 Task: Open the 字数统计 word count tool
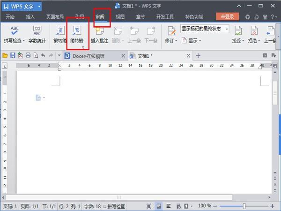click(37, 35)
